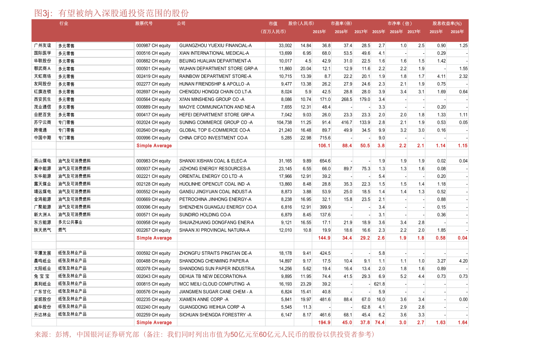Select the first 专门零售 row cell
Screen dimensions: 535x347
coord(66,122)
